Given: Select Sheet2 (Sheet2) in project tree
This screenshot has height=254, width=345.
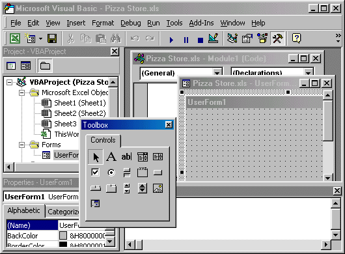Looking at the screenshot, I should pos(80,113).
